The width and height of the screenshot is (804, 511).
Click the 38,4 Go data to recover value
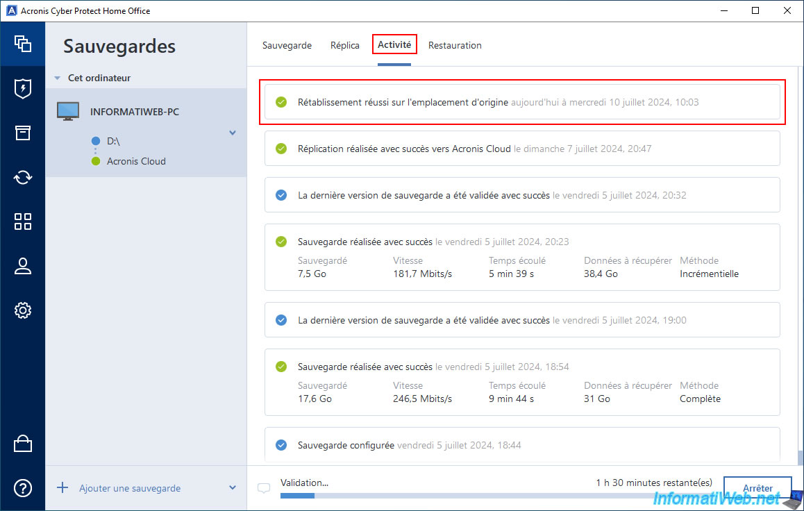[x=601, y=274]
